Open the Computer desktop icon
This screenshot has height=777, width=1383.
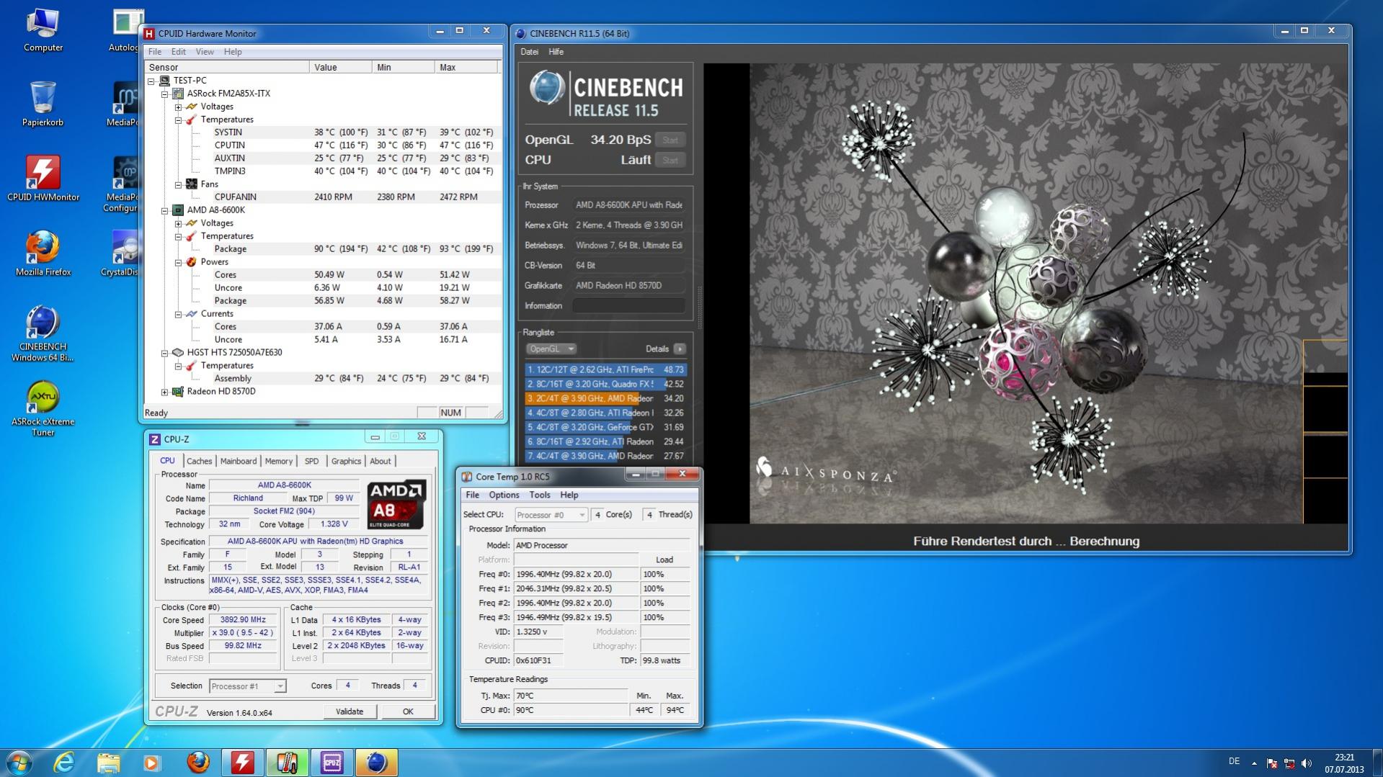coord(43,30)
